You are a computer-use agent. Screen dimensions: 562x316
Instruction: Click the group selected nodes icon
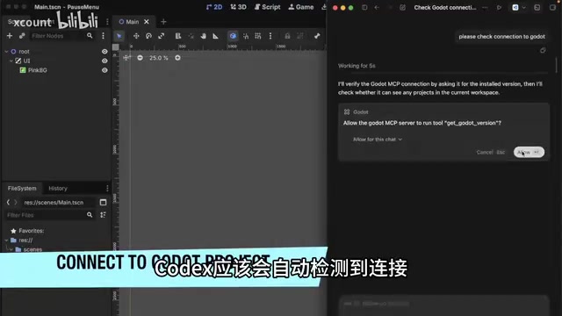(300, 36)
